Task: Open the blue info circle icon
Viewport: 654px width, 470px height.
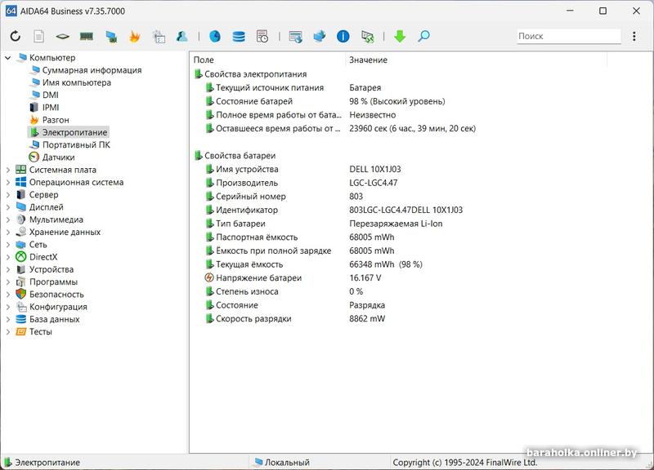Action: 343,36
